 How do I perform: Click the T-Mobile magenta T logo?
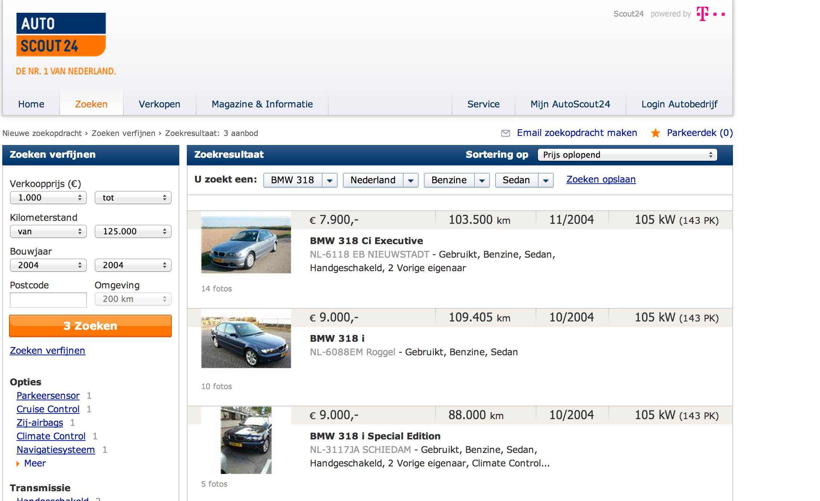click(703, 14)
